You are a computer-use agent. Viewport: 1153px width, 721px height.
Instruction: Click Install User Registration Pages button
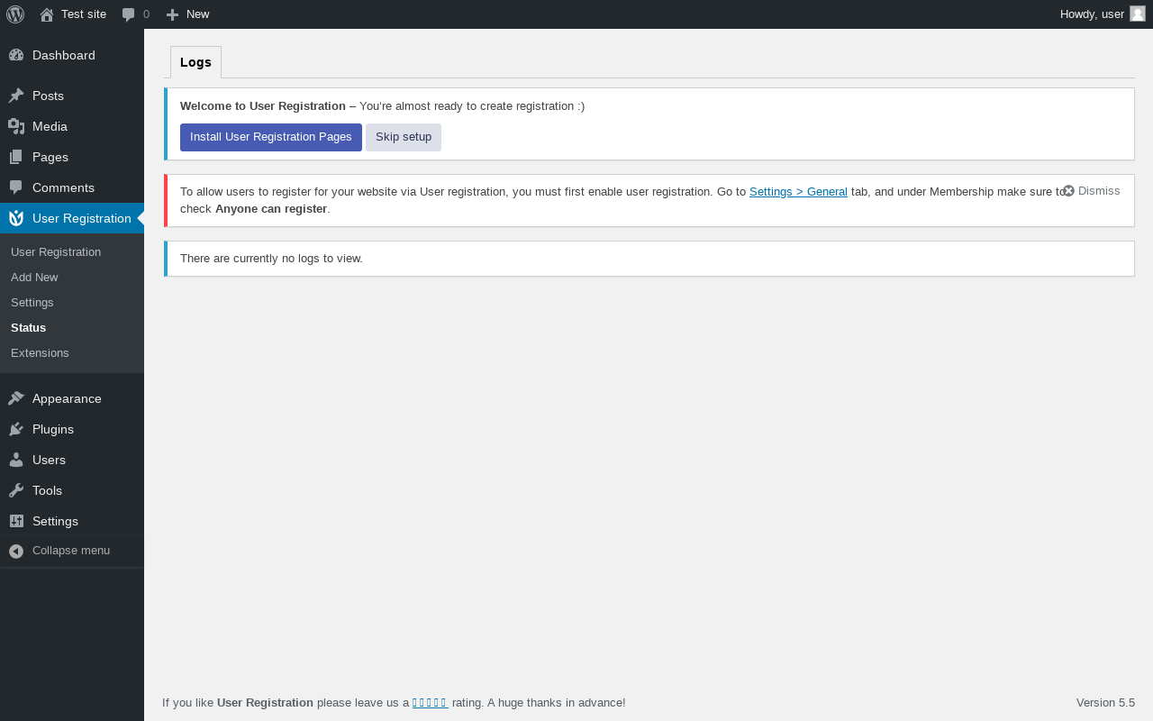click(271, 137)
